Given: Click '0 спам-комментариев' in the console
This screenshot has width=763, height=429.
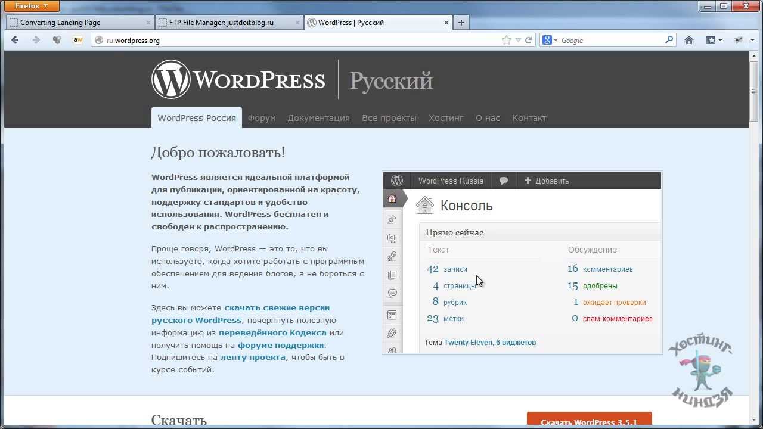Looking at the screenshot, I should click(x=612, y=318).
